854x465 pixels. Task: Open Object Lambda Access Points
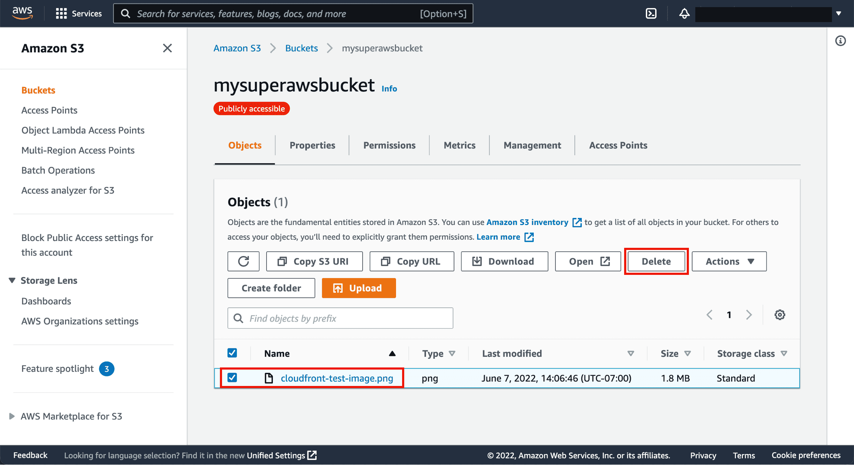(x=83, y=130)
